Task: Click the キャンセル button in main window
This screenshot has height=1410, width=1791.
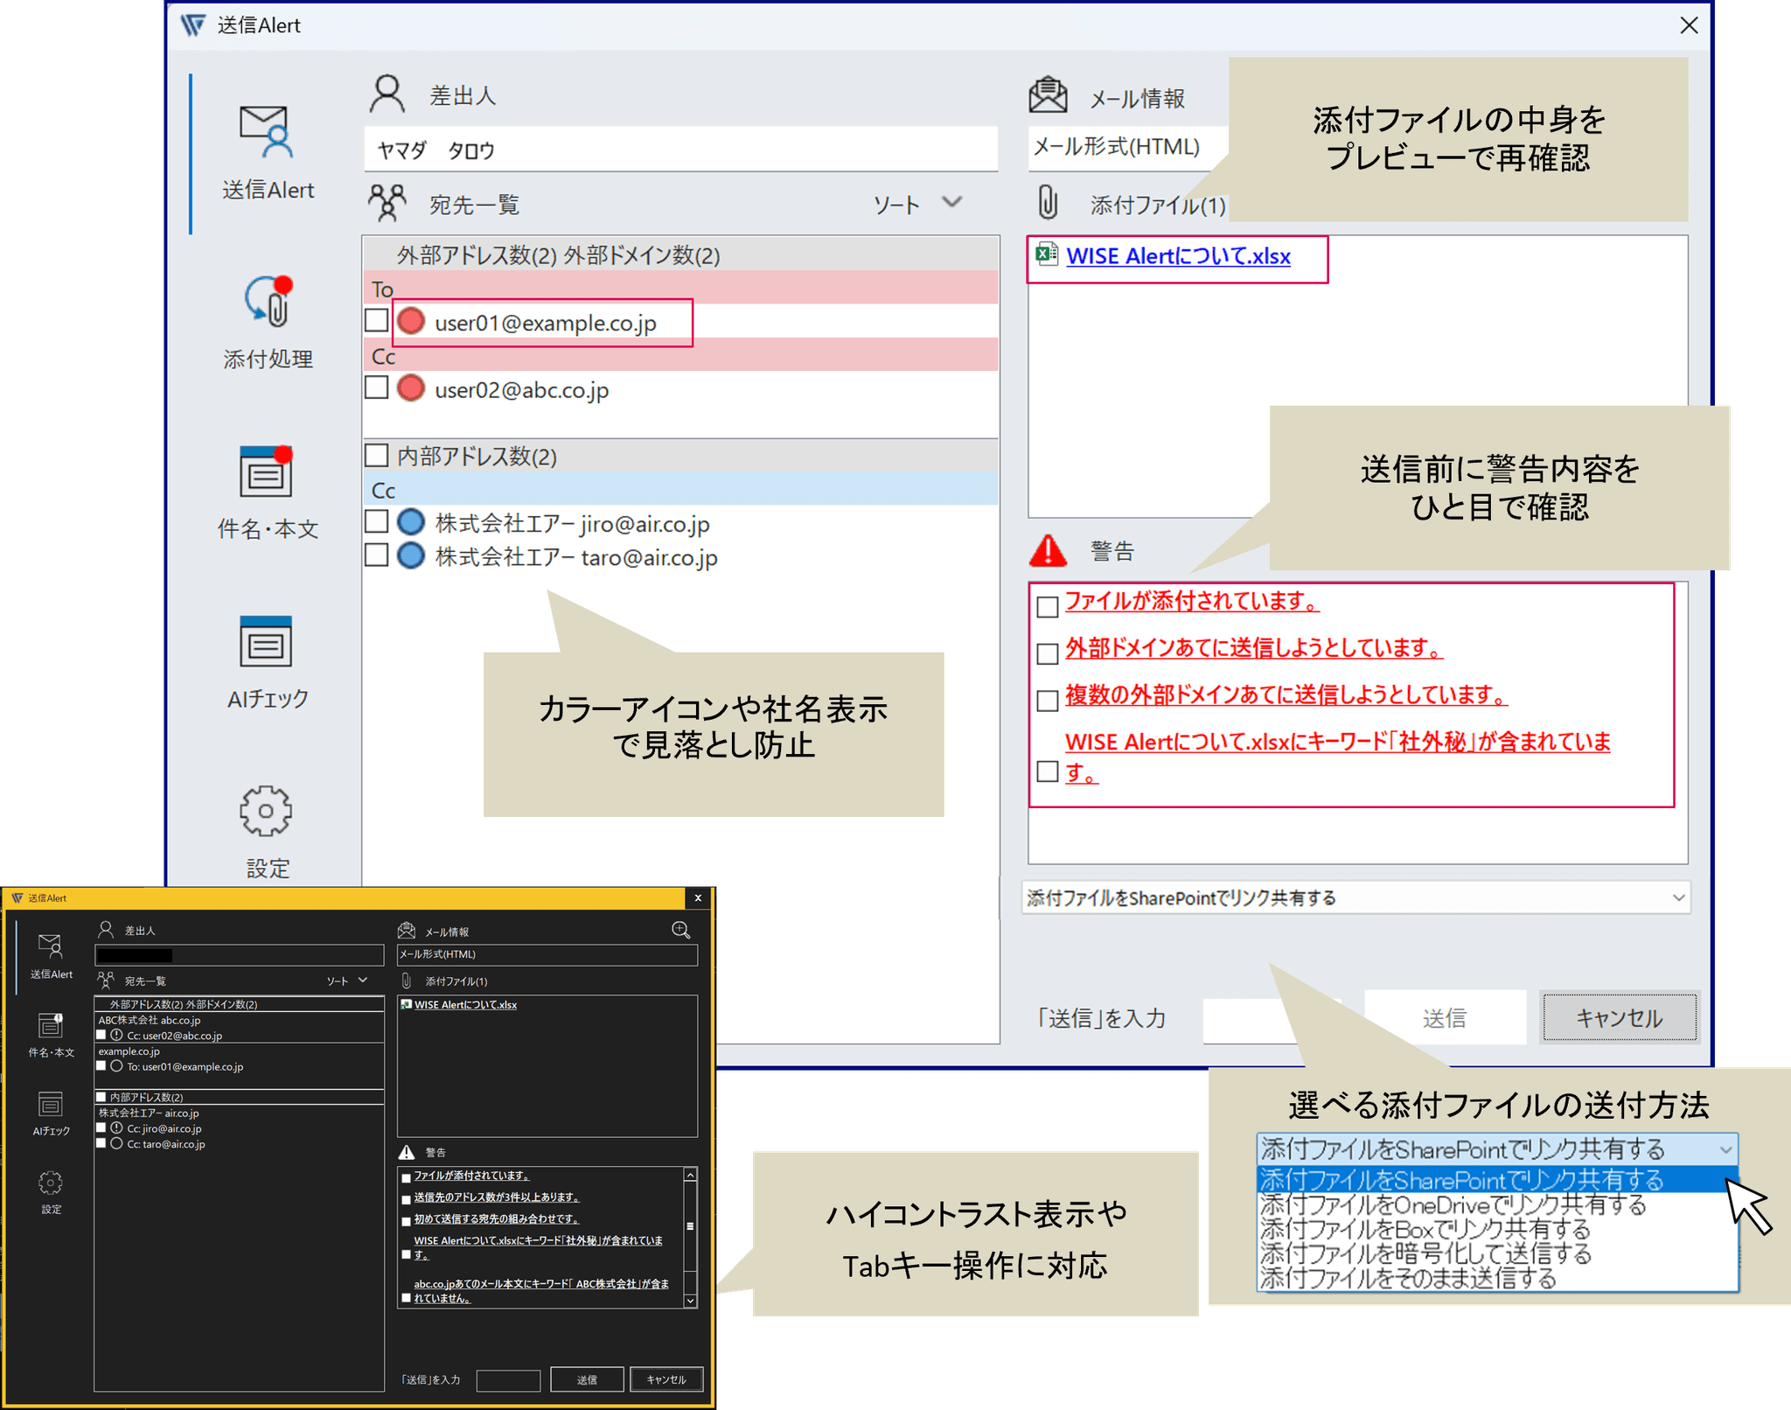Action: 1620,1017
